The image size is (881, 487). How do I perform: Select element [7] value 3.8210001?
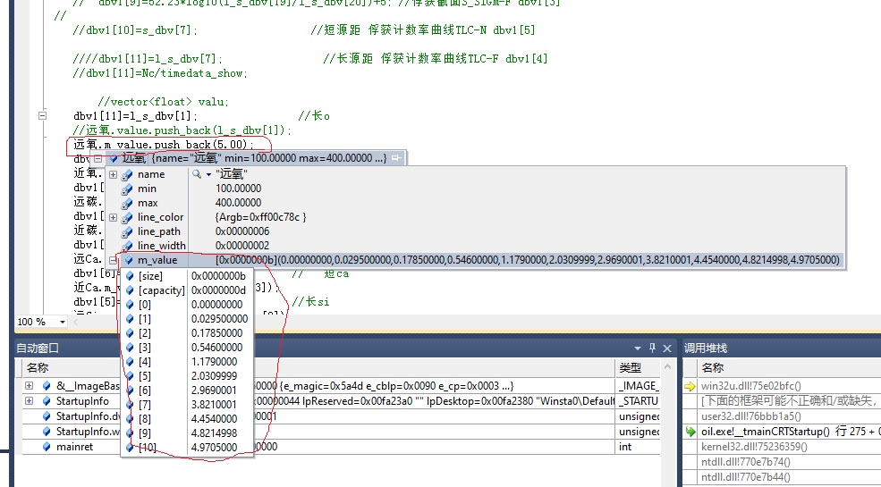(x=215, y=405)
